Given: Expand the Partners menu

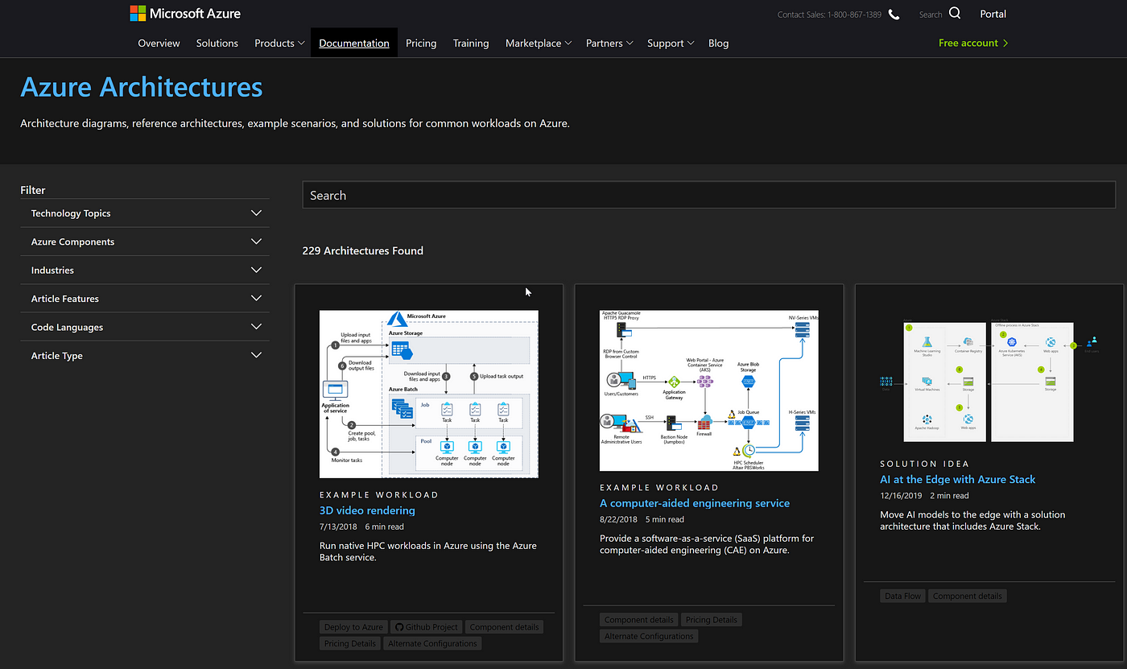Looking at the screenshot, I should pos(609,43).
